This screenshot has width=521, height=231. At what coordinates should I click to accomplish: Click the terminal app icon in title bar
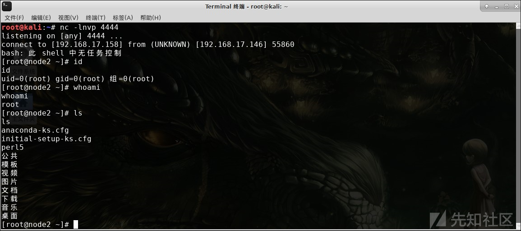coord(7,6)
